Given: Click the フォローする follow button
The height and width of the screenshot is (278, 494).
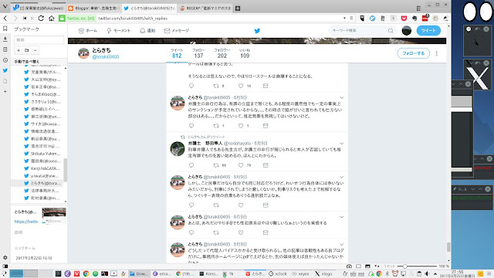Looking at the screenshot, I should pos(414,53).
